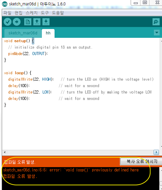Click the editor horizontal scrollbar left arrow
This screenshot has height=190, width=162.
click(5, 152)
